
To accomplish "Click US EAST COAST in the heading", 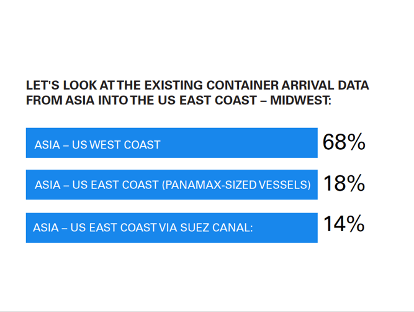I will tap(207, 100).
